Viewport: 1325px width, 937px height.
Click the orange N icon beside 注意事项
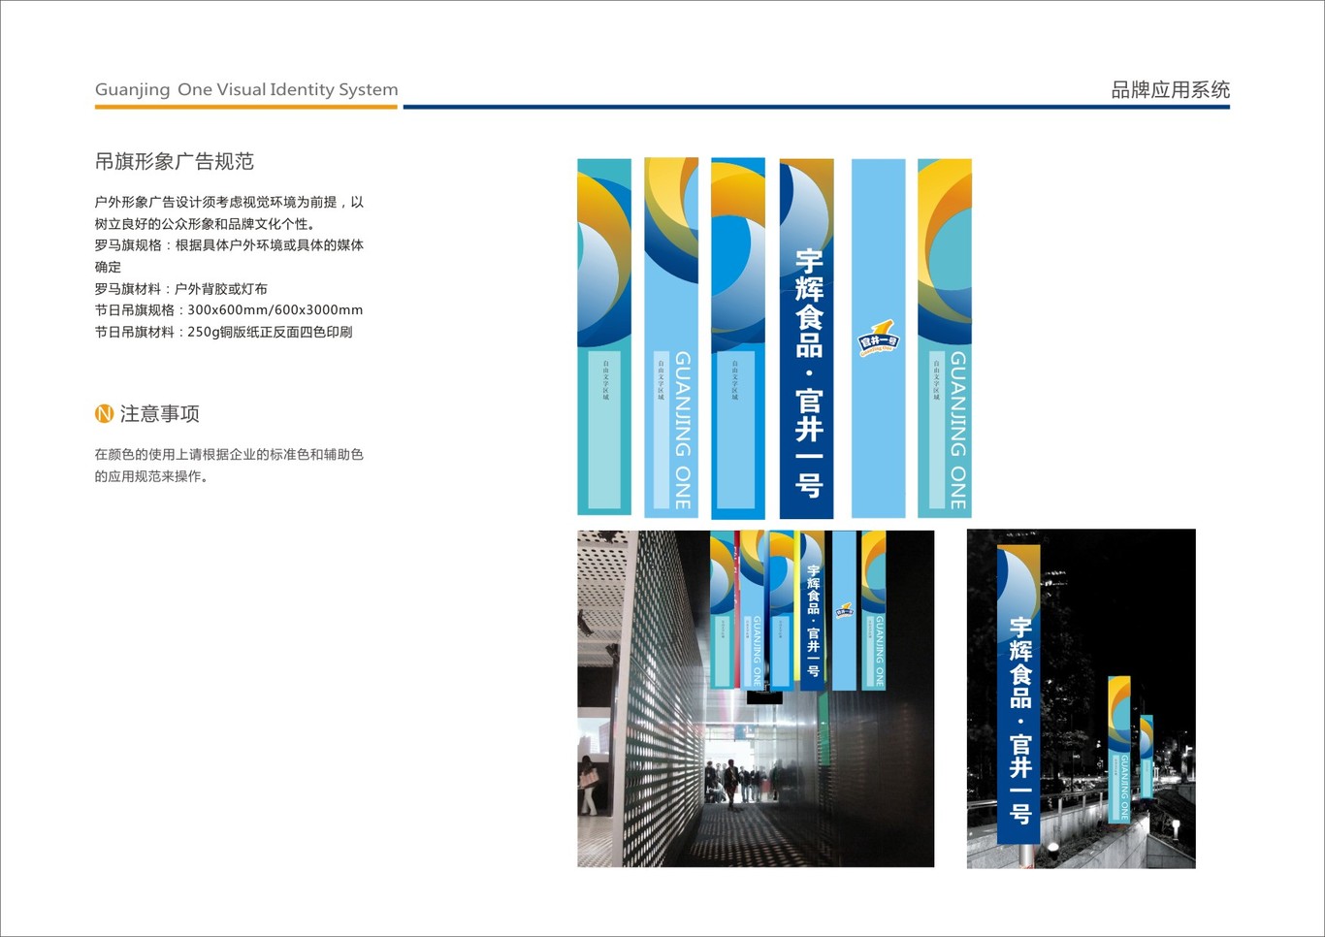pyautogui.click(x=104, y=414)
